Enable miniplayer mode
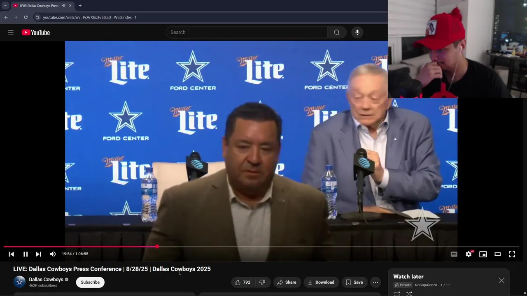 [x=483, y=254]
